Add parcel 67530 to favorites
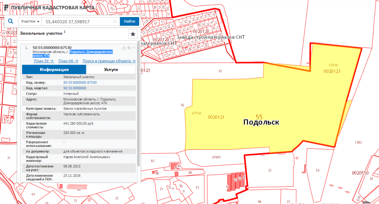 click(129, 48)
